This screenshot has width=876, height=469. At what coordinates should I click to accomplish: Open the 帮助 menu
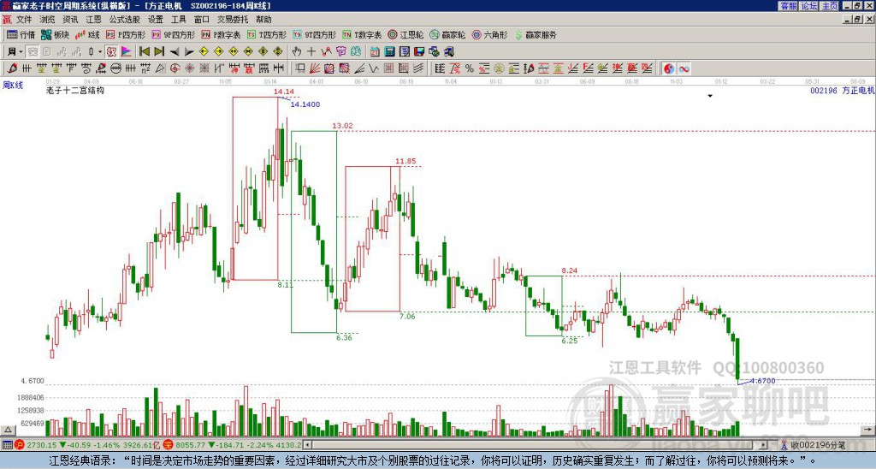tap(263, 20)
